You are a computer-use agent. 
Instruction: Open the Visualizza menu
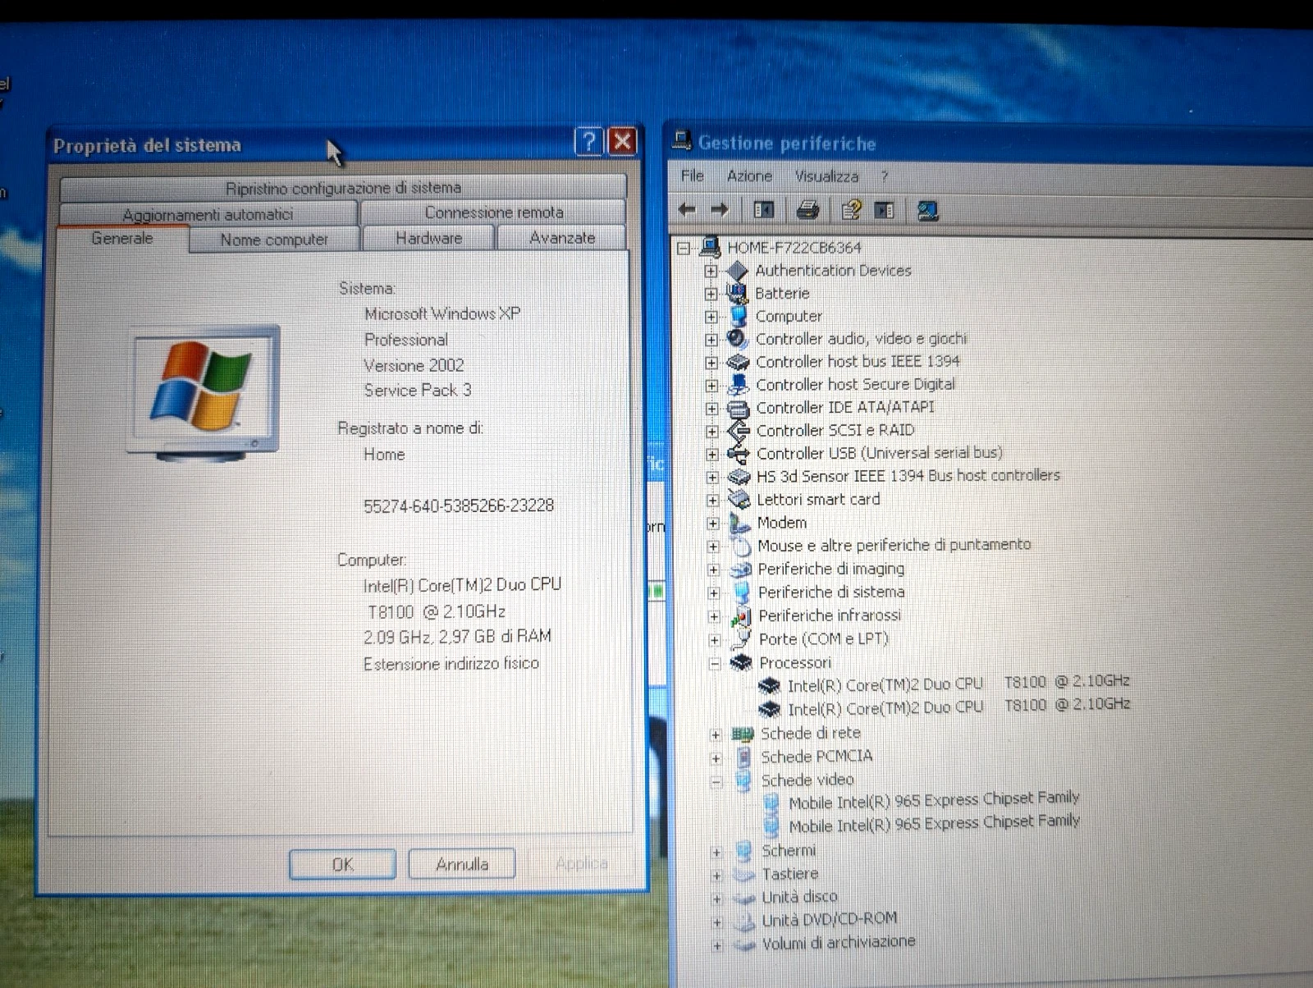tap(826, 176)
